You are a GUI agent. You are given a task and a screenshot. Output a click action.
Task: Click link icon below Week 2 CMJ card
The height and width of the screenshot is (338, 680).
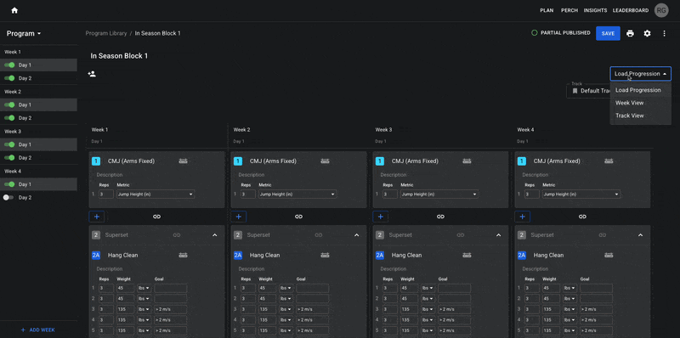pos(298,217)
